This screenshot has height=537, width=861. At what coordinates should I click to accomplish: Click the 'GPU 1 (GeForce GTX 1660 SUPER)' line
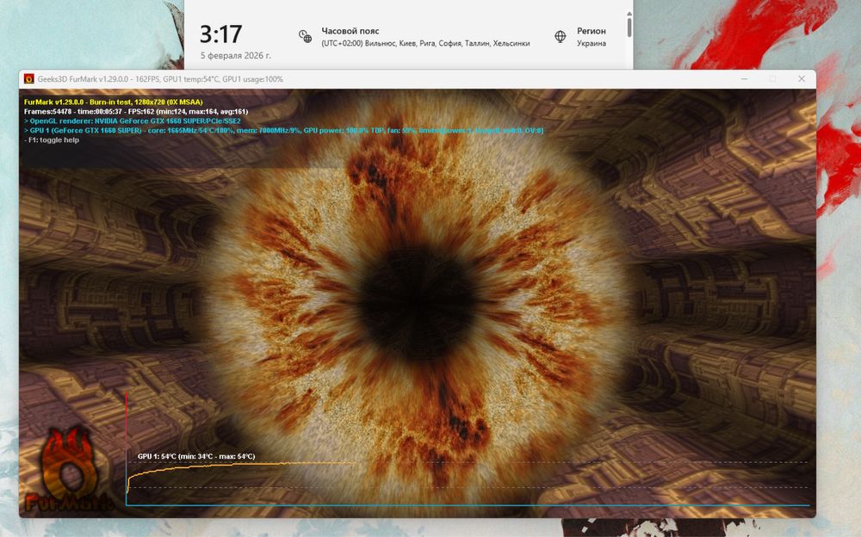point(284,131)
